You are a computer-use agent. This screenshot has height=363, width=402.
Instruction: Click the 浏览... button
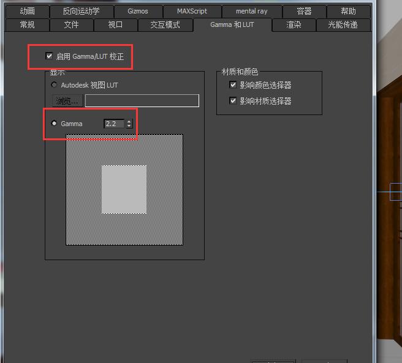[67, 100]
